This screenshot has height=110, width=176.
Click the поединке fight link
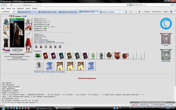coord(24,60)
